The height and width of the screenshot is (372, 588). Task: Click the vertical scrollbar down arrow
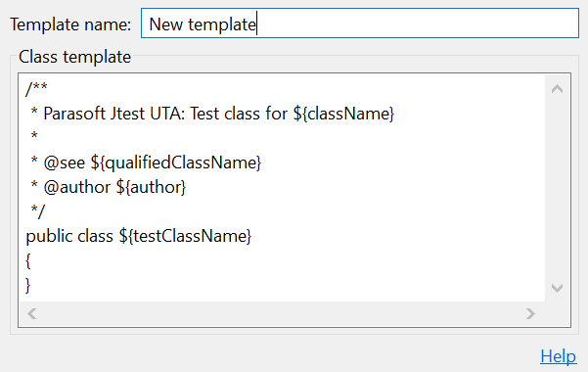pyautogui.click(x=558, y=288)
